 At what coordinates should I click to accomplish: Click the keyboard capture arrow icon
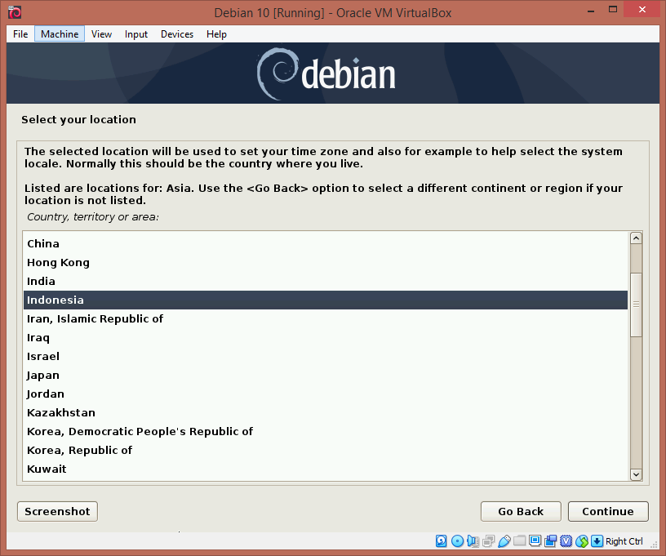[x=597, y=540]
